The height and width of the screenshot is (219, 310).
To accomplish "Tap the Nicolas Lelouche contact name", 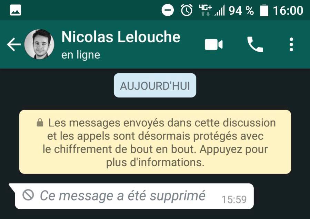I will (x=121, y=37).
